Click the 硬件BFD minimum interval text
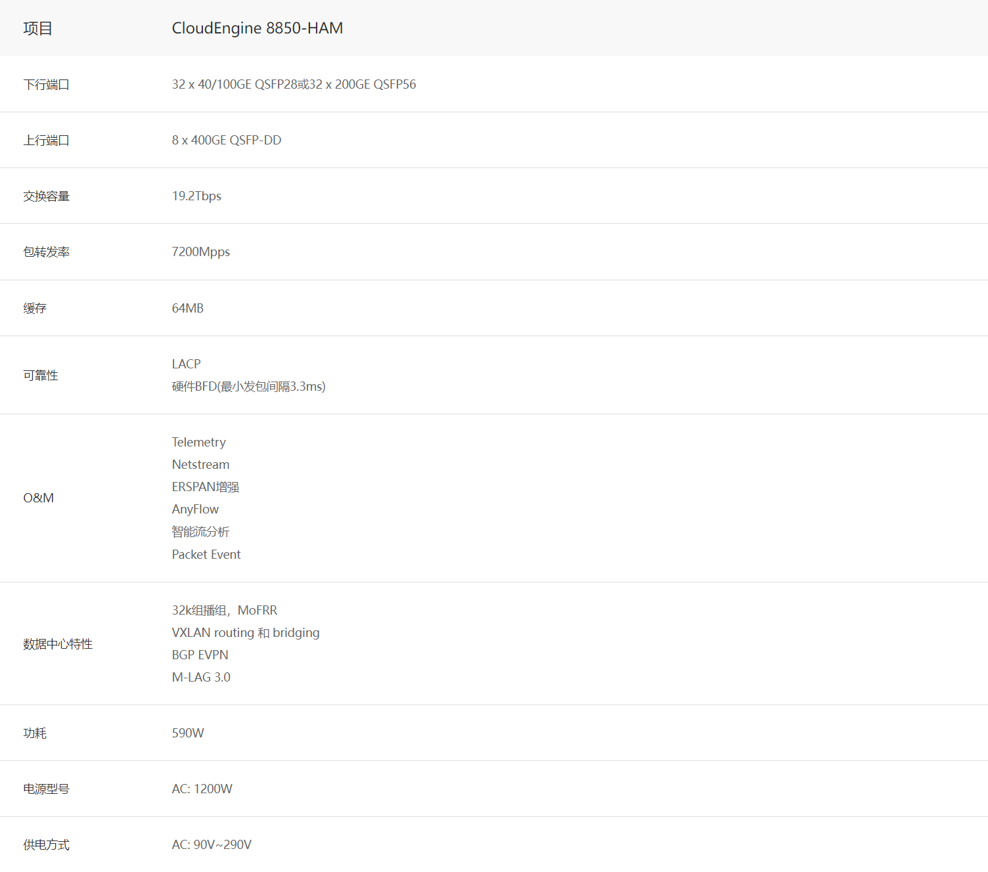Viewport: 988px width, 872px height. (248, 387)
